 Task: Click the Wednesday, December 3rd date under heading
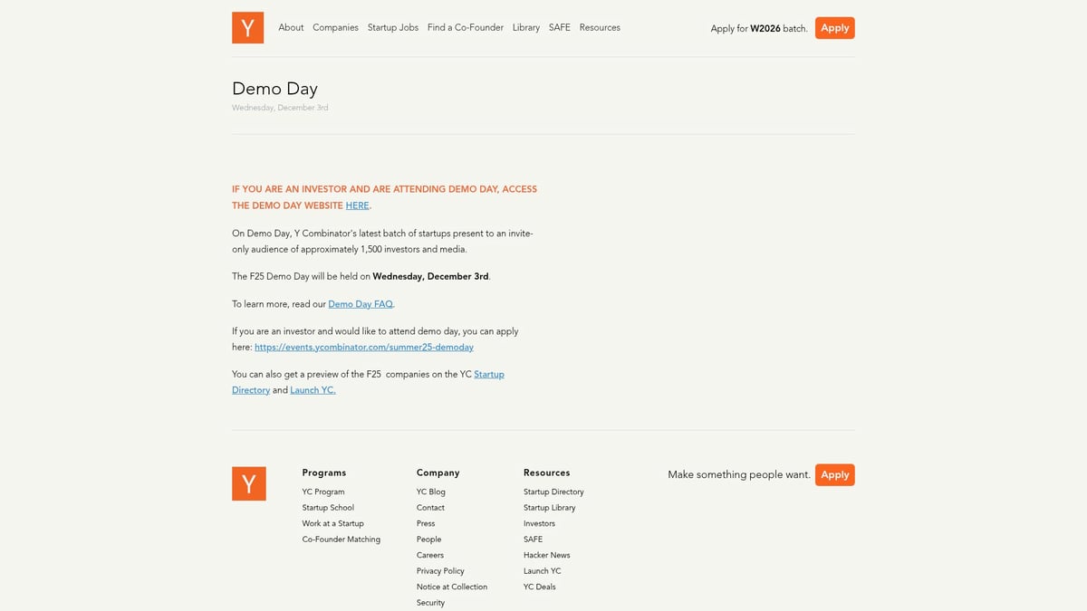pos(280,108)
